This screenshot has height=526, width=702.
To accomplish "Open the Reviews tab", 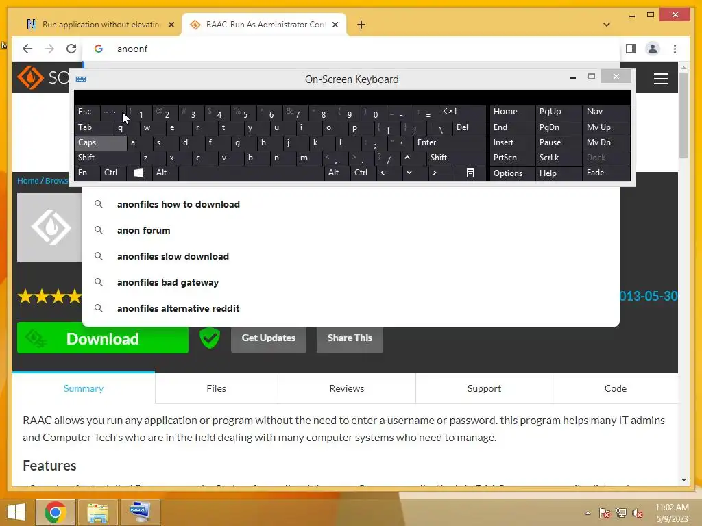I will click(346, 388).
